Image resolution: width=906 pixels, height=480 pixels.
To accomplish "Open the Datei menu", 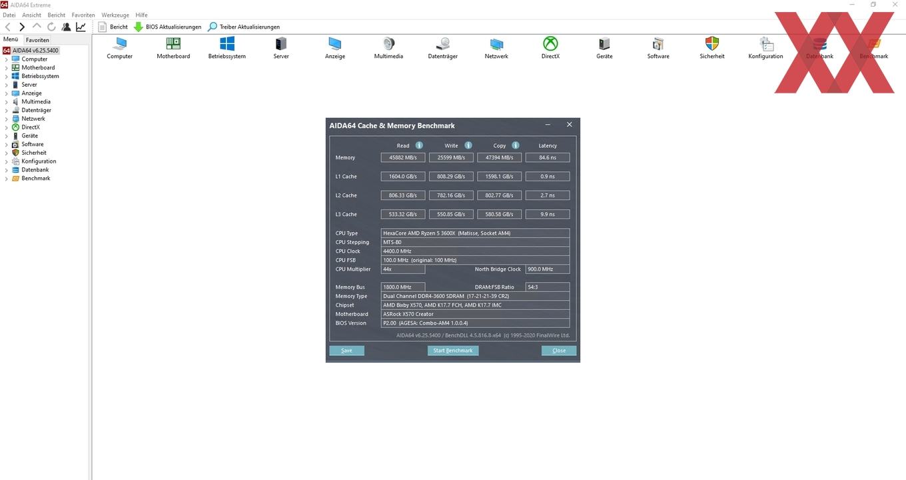I will tap(9, 15).
